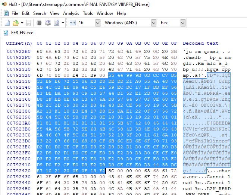This screenshot has width=247, height=195.
Task: Click offset 00792320 row label
Action: [x=19, y=75]
